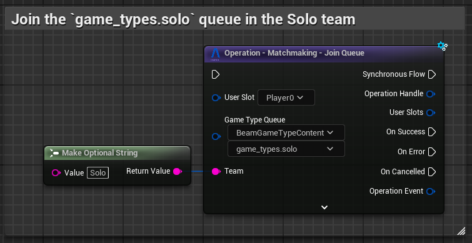Open the game_types.solo dropdown
Screen dimensions: 472x243
[286, 149]
